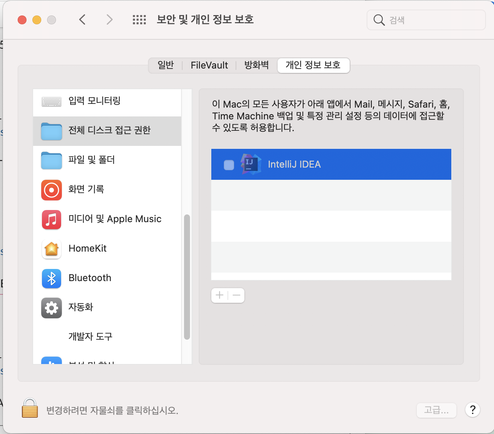Viewport: 494px width, 434px height.
Task: Click the folder icon for 전체 디스크 접근 권한
Action: [52, 131]
